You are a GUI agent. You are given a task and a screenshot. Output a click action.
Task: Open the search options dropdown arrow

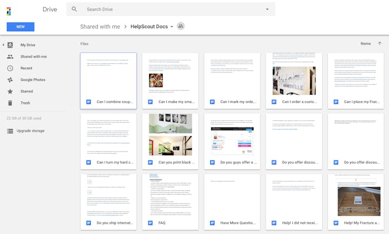tap(267, 9)
